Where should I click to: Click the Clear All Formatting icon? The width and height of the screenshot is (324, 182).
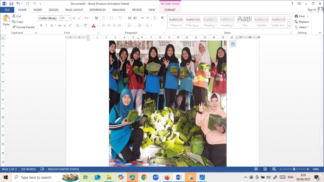coord(96,18)
